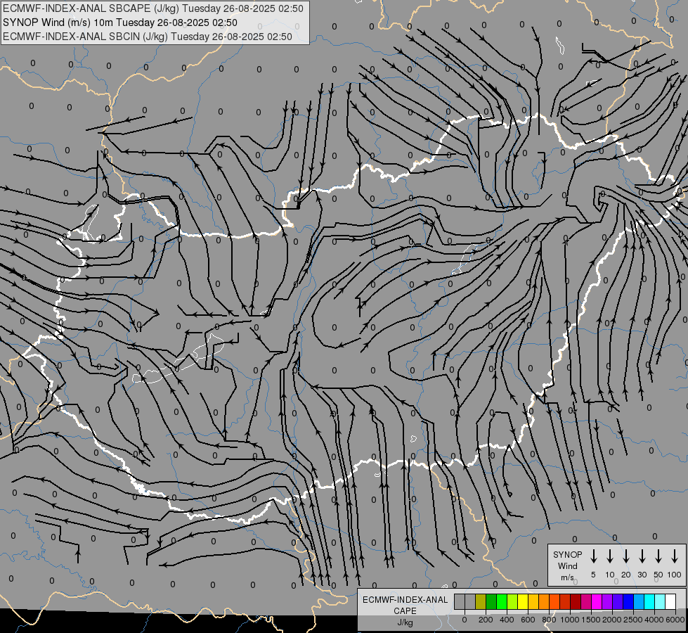Click the SBCAPE title line in header
Image resolution: width=688 pixels, height=633 pixels.
[152, 8]
